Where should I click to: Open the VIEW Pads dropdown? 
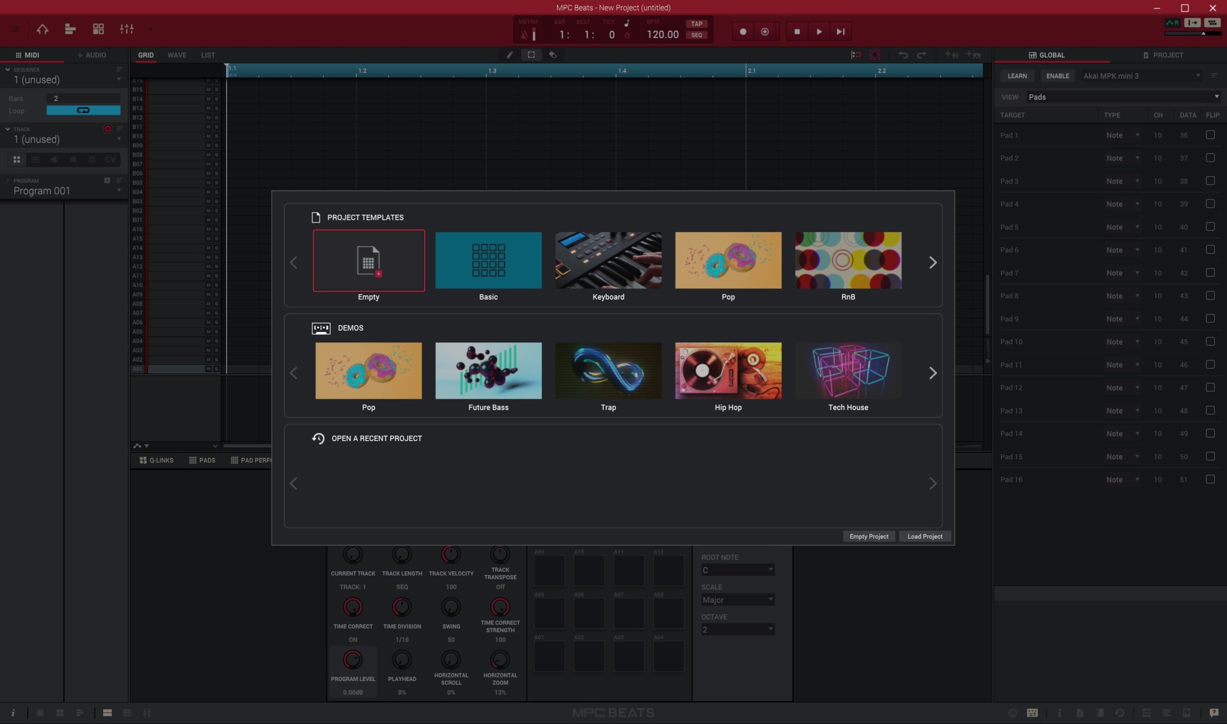[1123, 97]
